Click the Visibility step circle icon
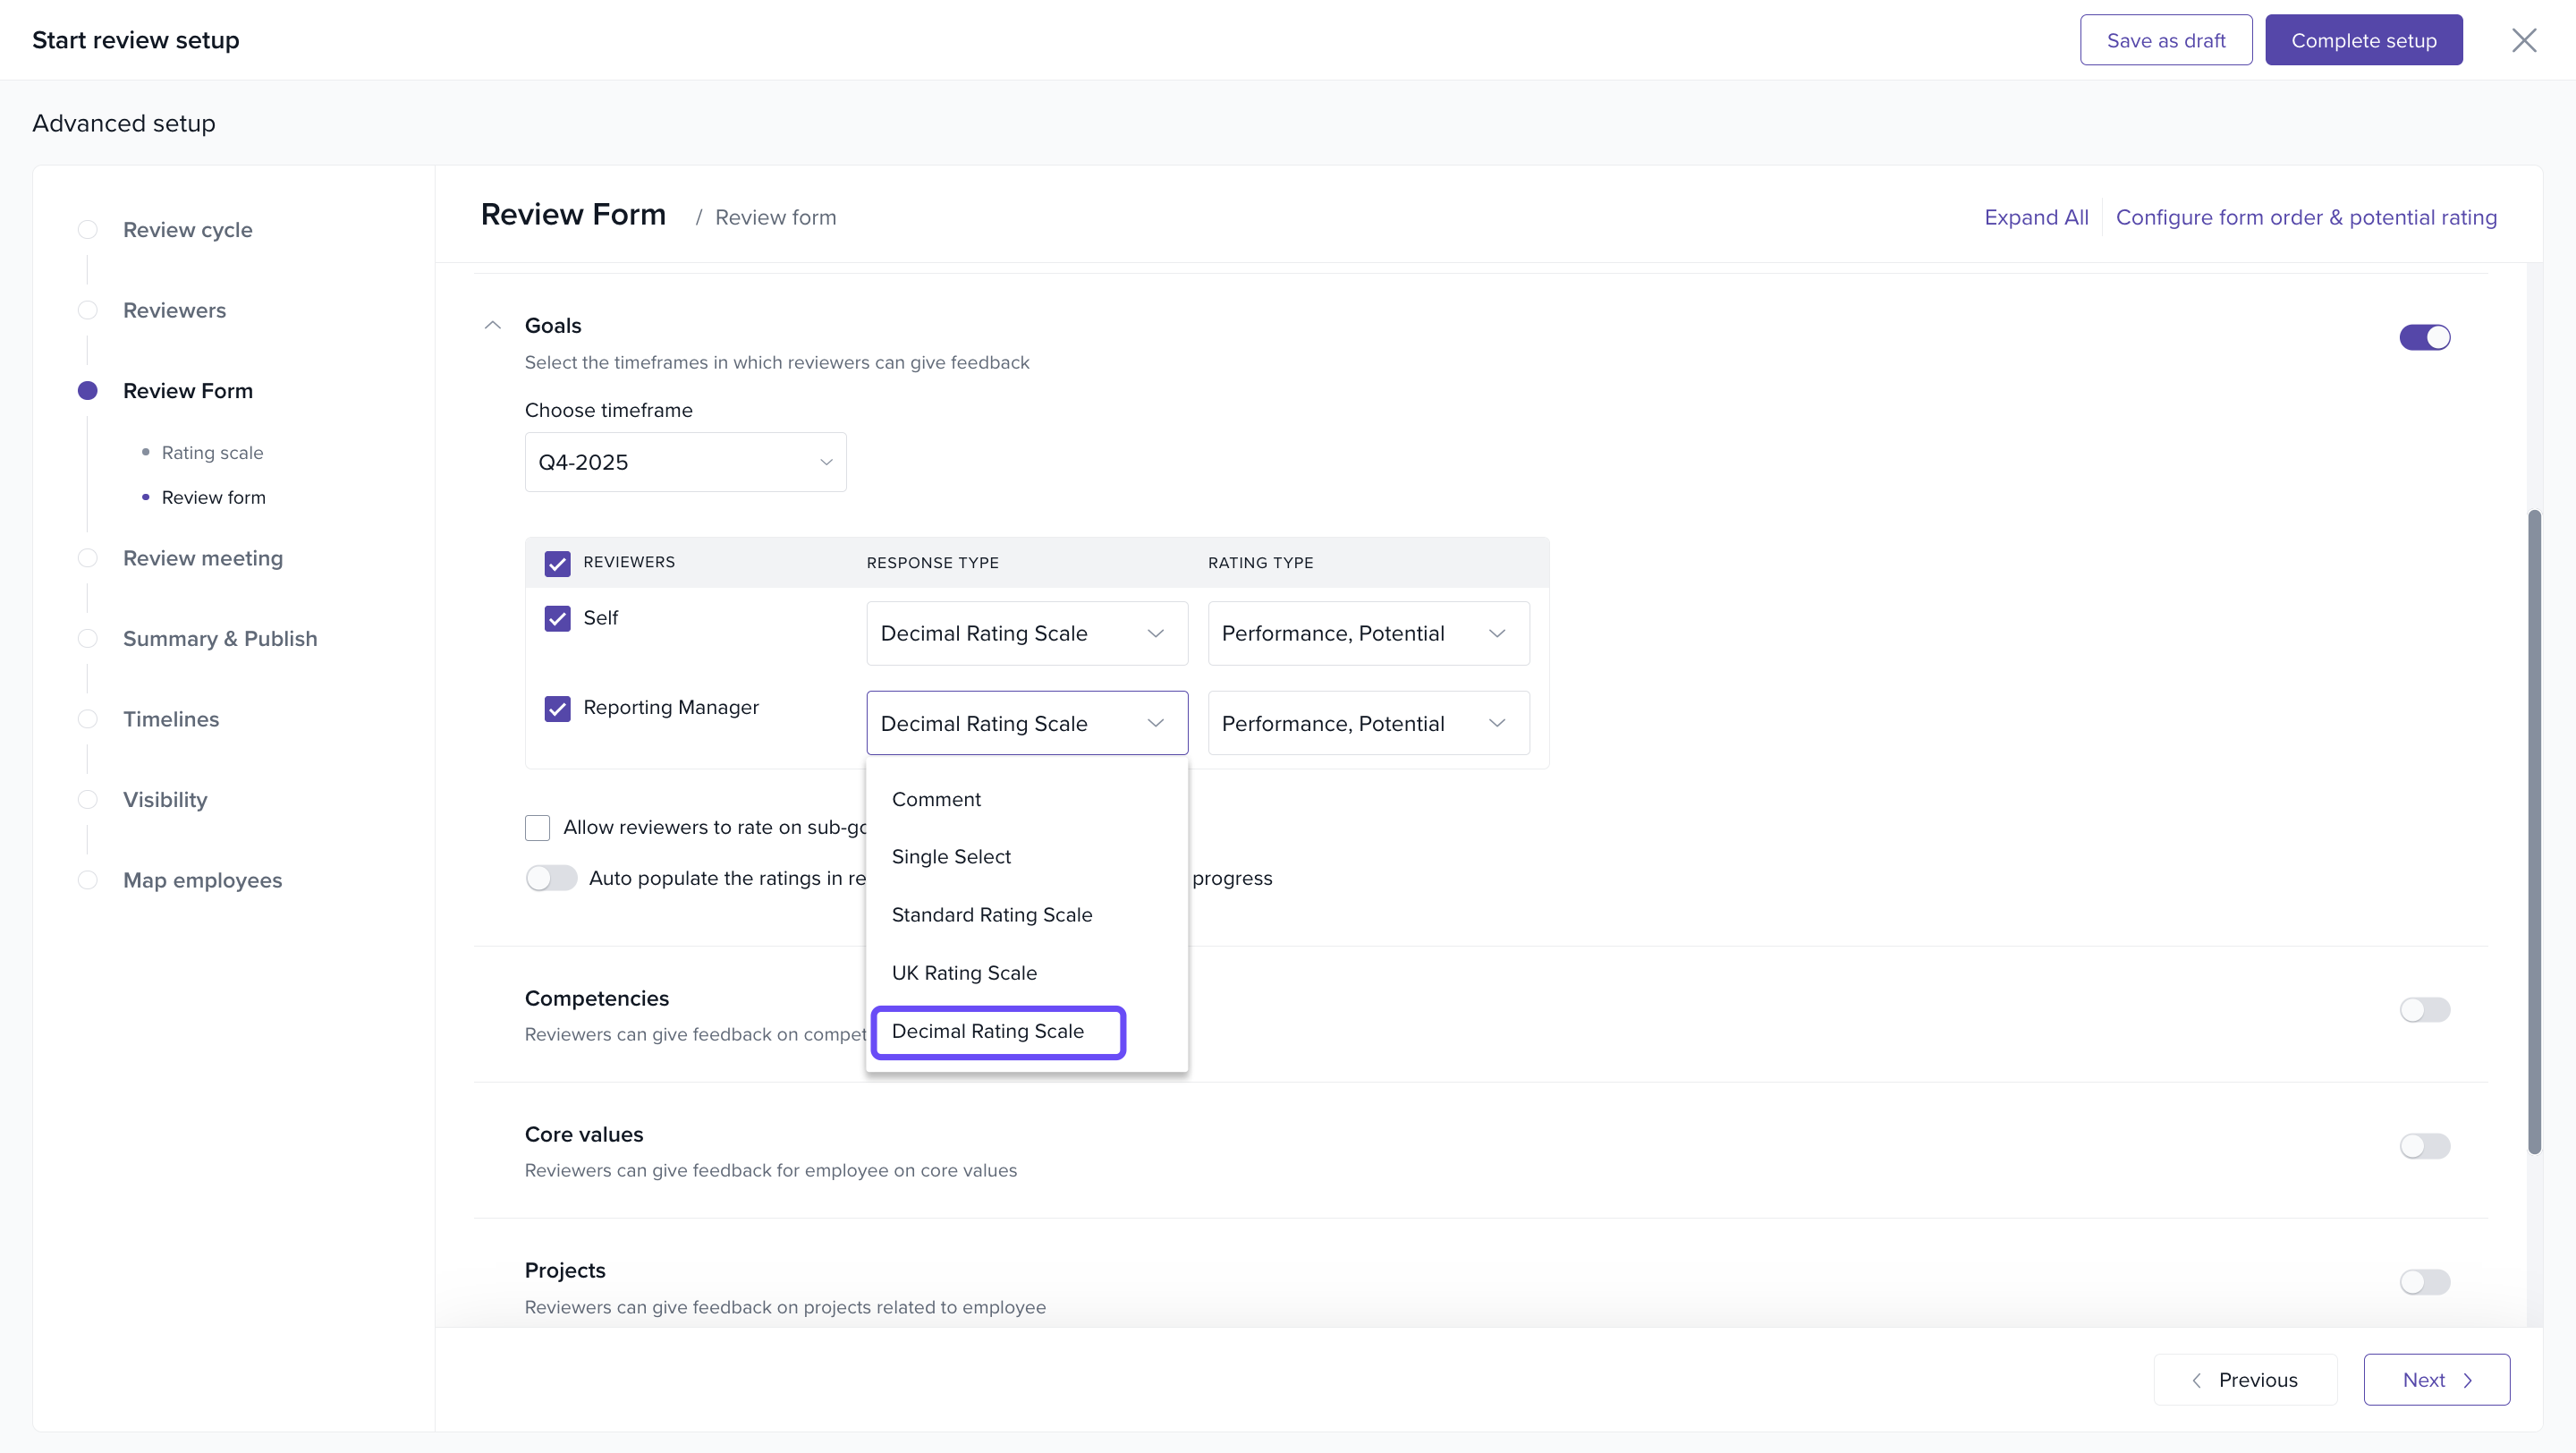2576x1453 pixels. pos(88,799)
